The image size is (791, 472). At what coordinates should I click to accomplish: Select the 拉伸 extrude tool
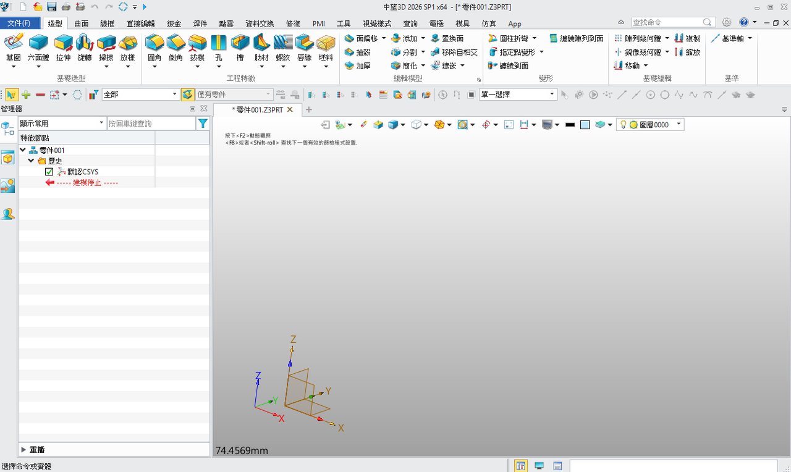coord(63,48)
